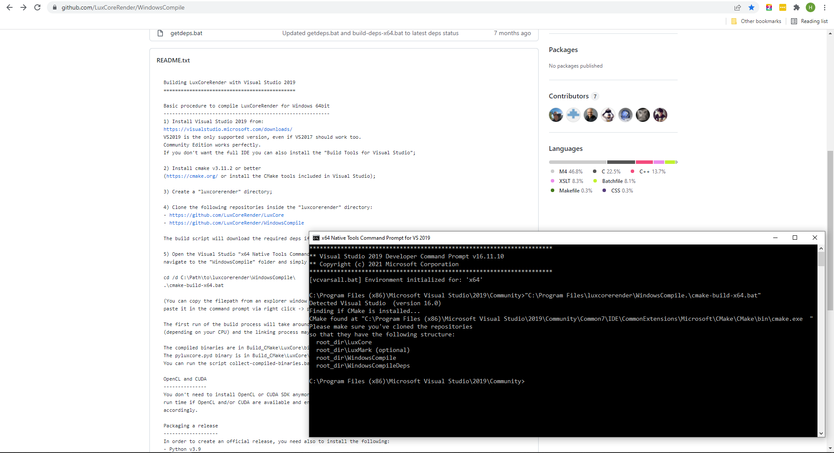834x453 pixels.
Task: Open the share page icon
Action: [738, 7]
